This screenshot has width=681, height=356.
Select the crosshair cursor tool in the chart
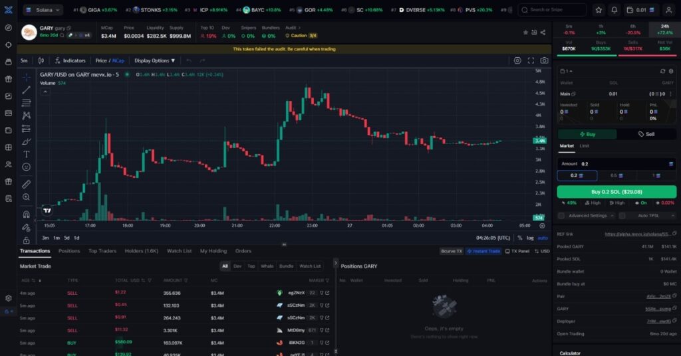pos(27,77)
